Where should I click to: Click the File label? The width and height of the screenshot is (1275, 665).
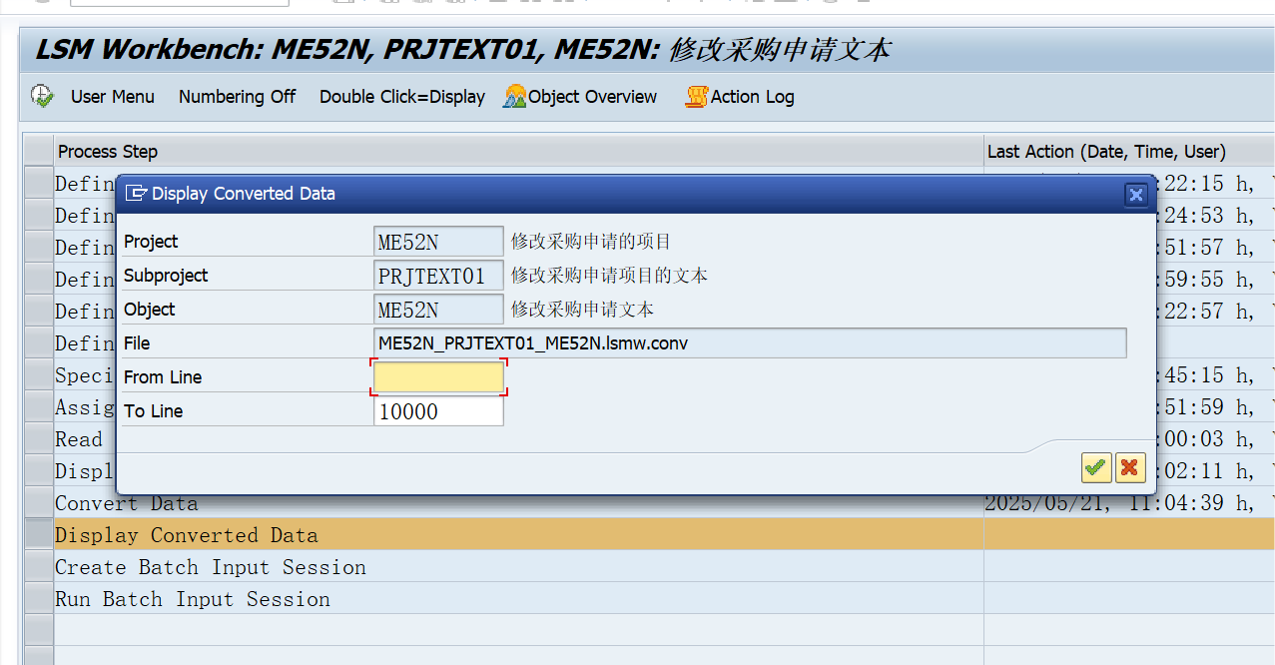(137, 342)
